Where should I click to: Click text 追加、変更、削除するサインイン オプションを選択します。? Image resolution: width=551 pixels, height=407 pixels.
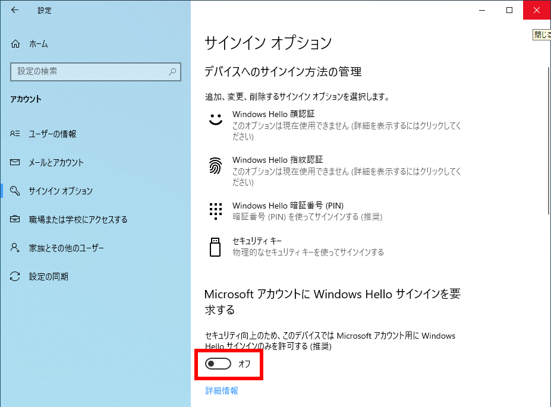(x=298, y=97)
